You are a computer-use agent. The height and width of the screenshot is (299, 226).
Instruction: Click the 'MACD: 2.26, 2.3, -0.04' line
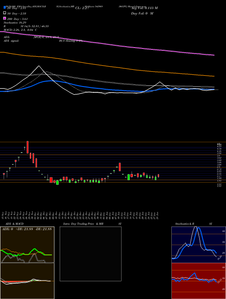[x=19, y=30]
